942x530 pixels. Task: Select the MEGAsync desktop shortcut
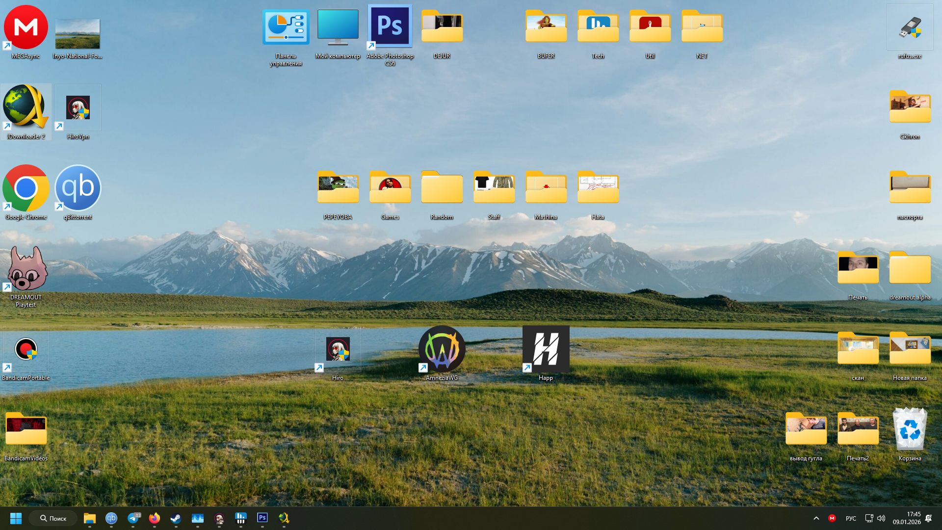point(26,28)
